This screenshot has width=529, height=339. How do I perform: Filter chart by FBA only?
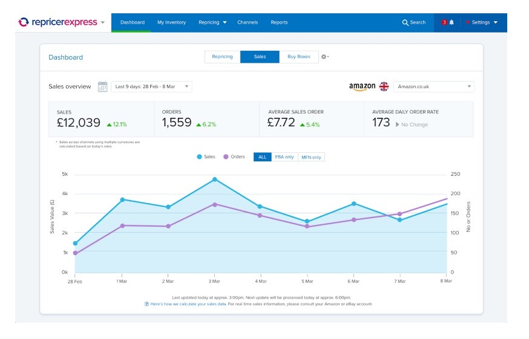[x=284, y=157]
